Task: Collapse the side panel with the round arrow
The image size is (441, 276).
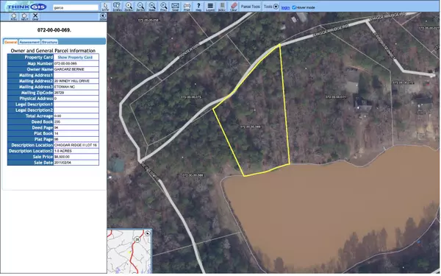Action: (103, 17)
